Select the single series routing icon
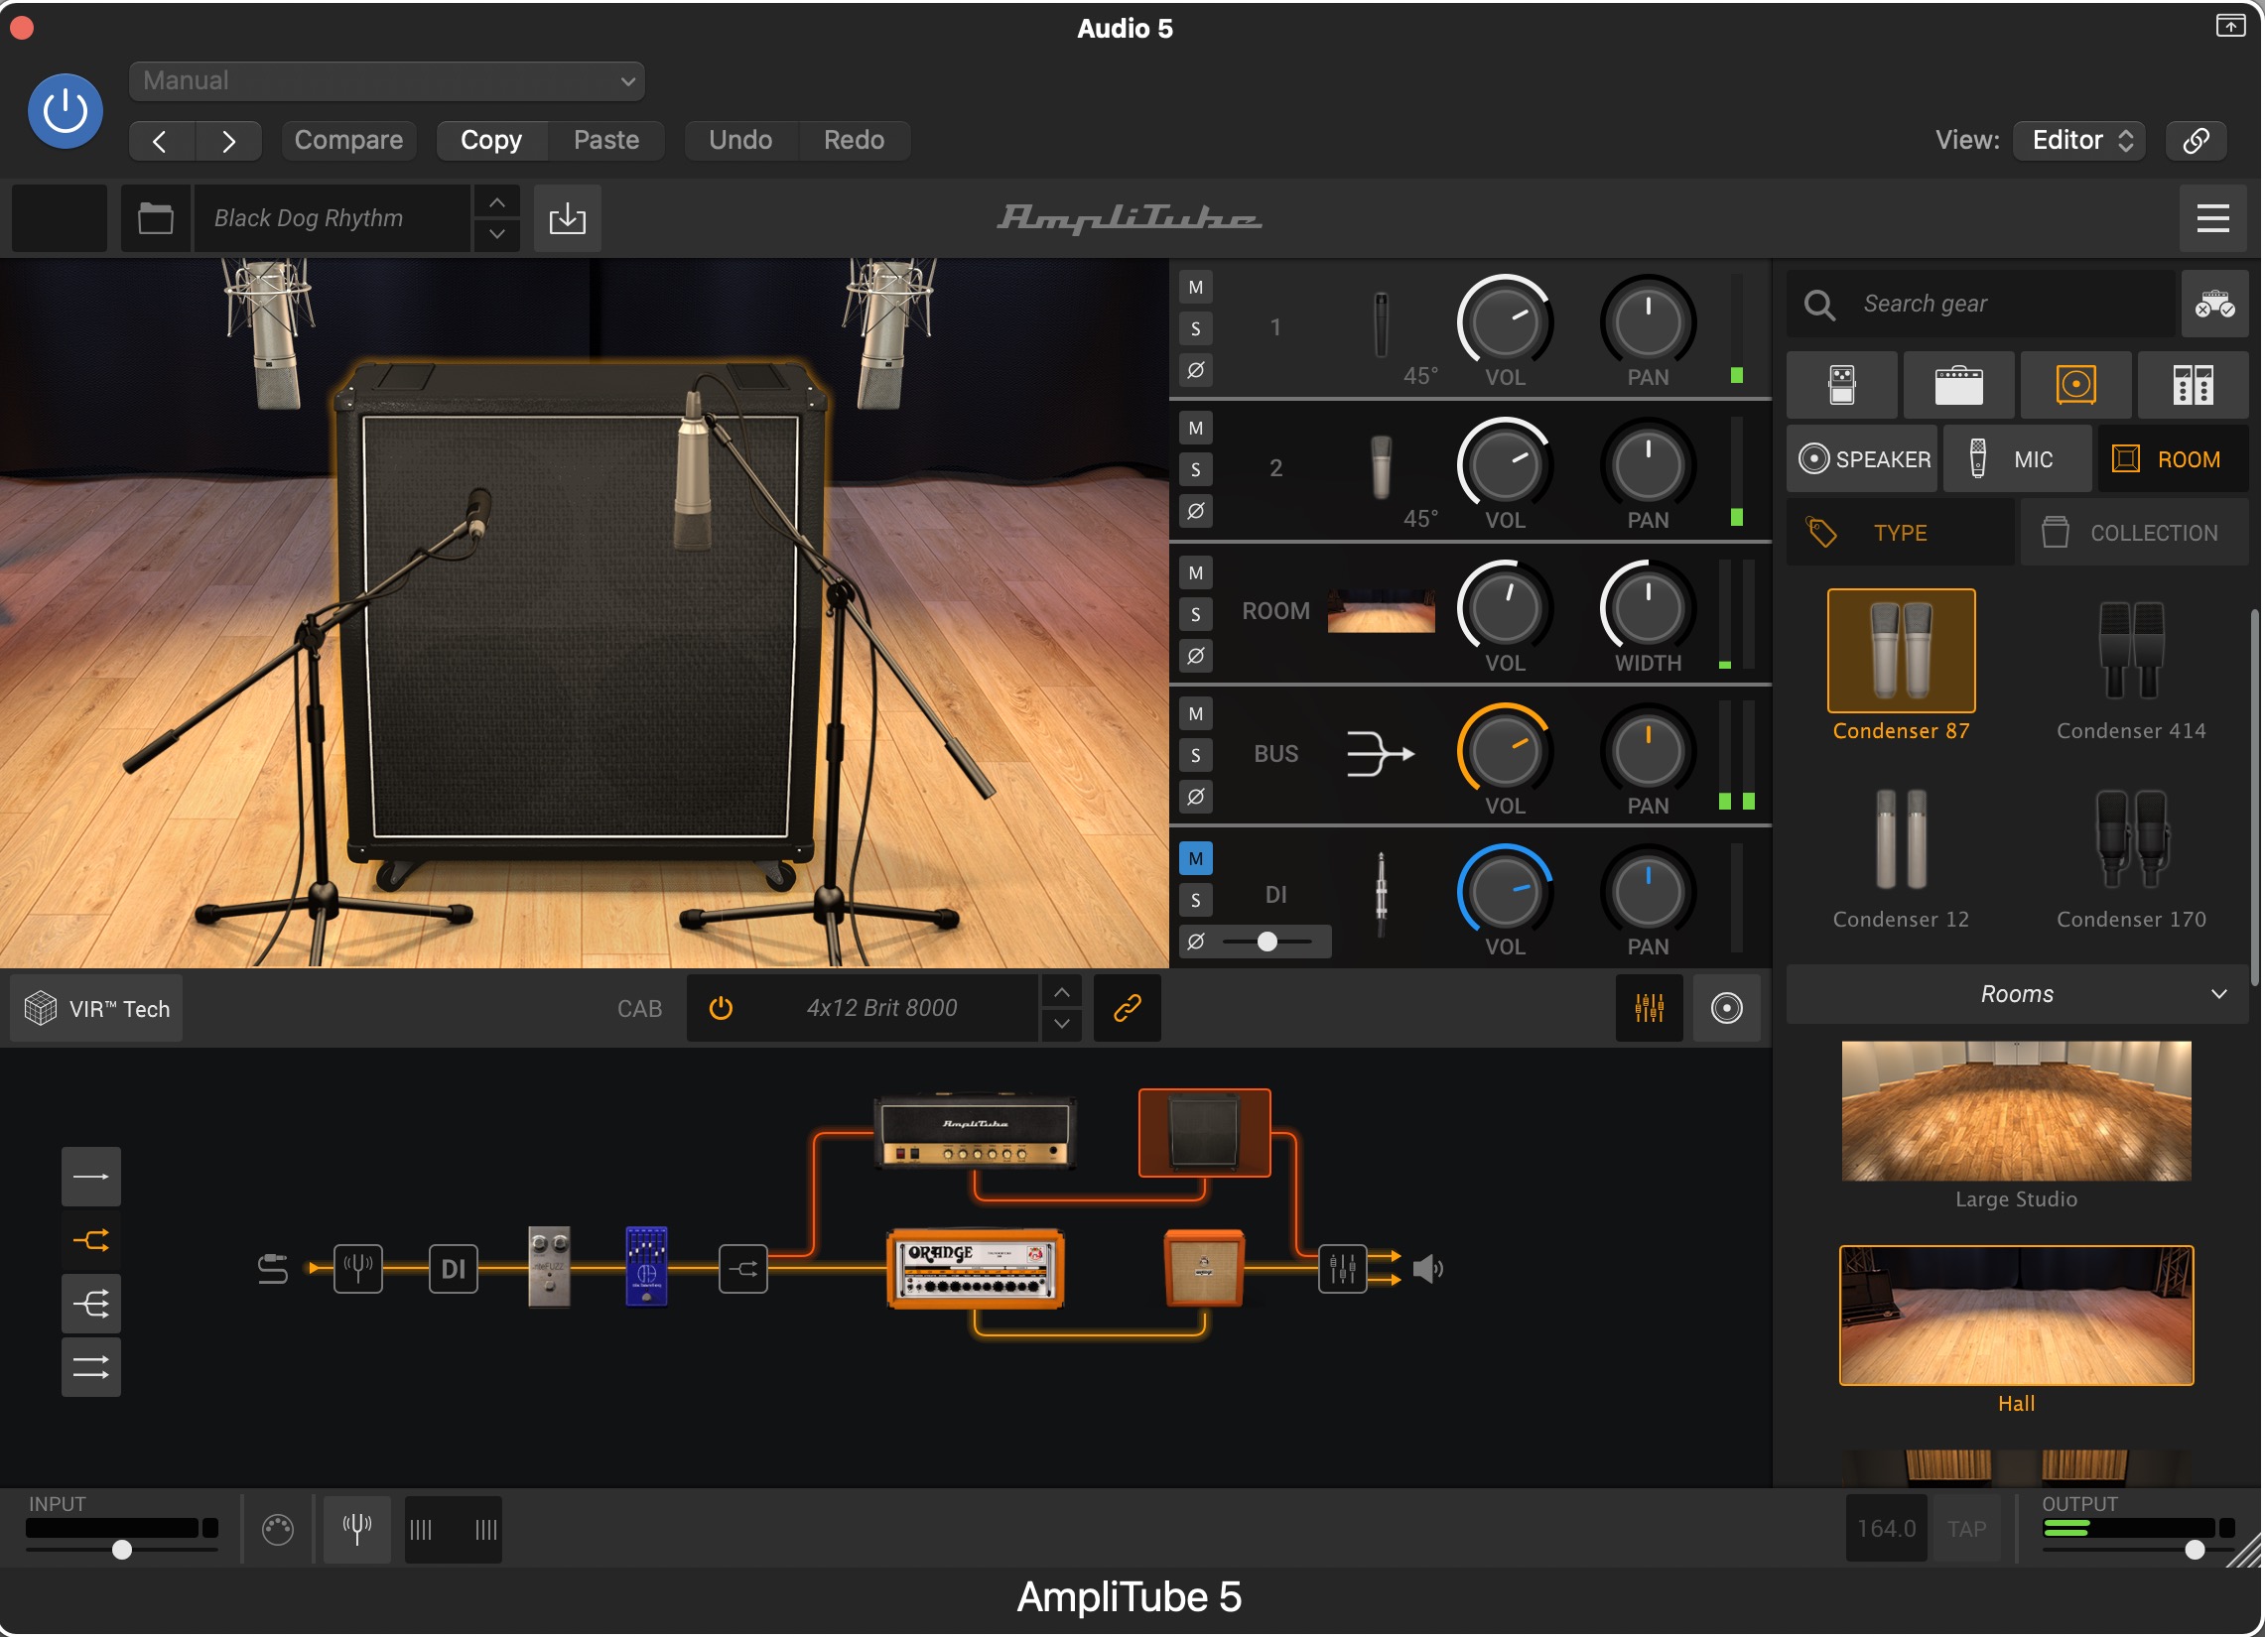 click(x=91, y=1178)
